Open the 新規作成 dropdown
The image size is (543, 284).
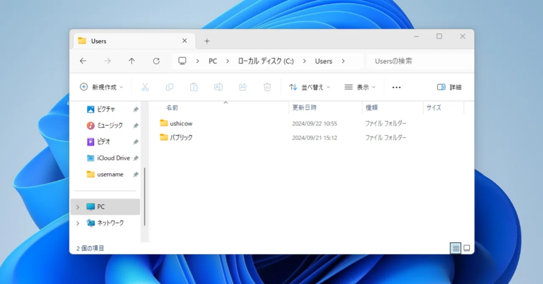tap(101, 87)
